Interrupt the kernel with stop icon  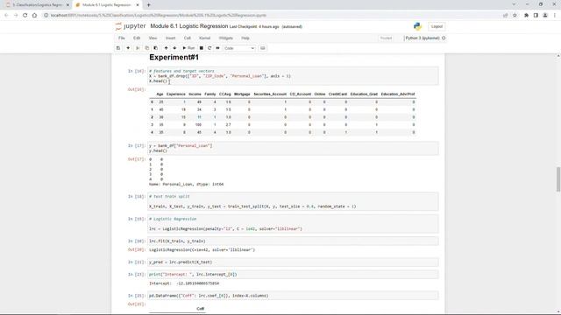[x=201, y=48]
